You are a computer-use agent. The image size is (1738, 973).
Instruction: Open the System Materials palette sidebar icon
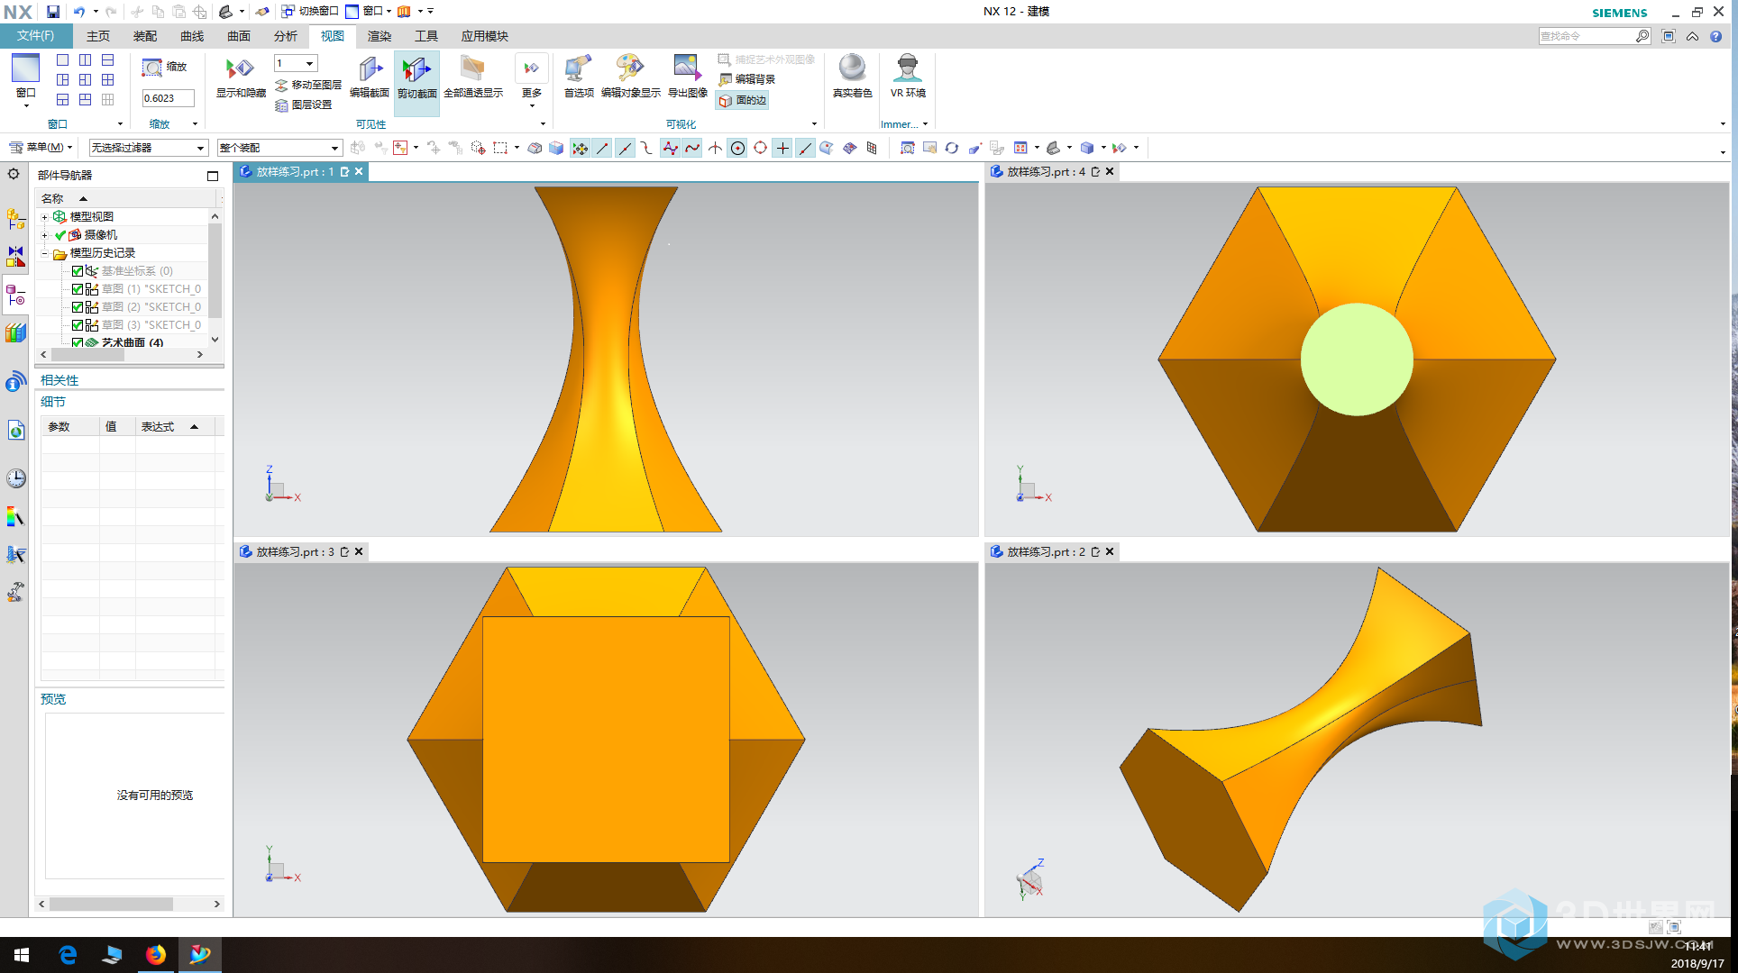coord(15,517)
